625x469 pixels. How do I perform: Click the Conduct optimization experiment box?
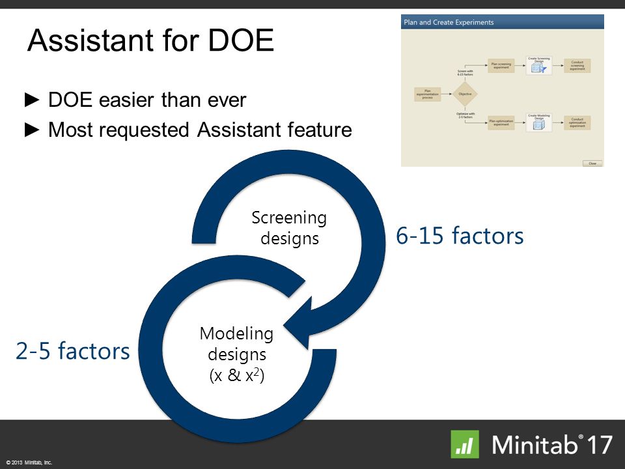[577, 123]
